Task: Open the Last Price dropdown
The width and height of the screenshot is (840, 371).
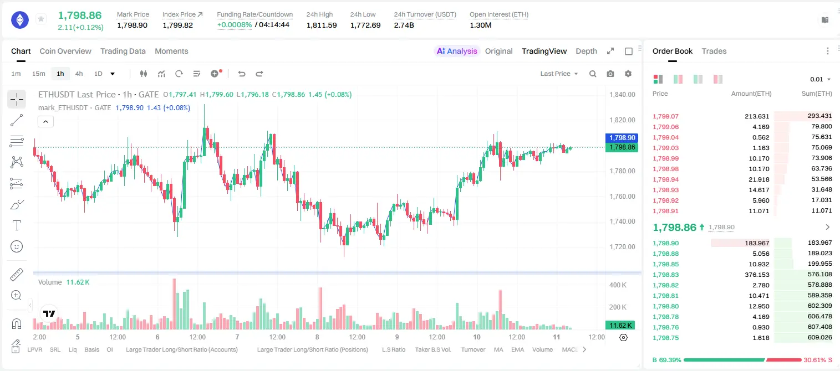Action: [x=559, y=74]
